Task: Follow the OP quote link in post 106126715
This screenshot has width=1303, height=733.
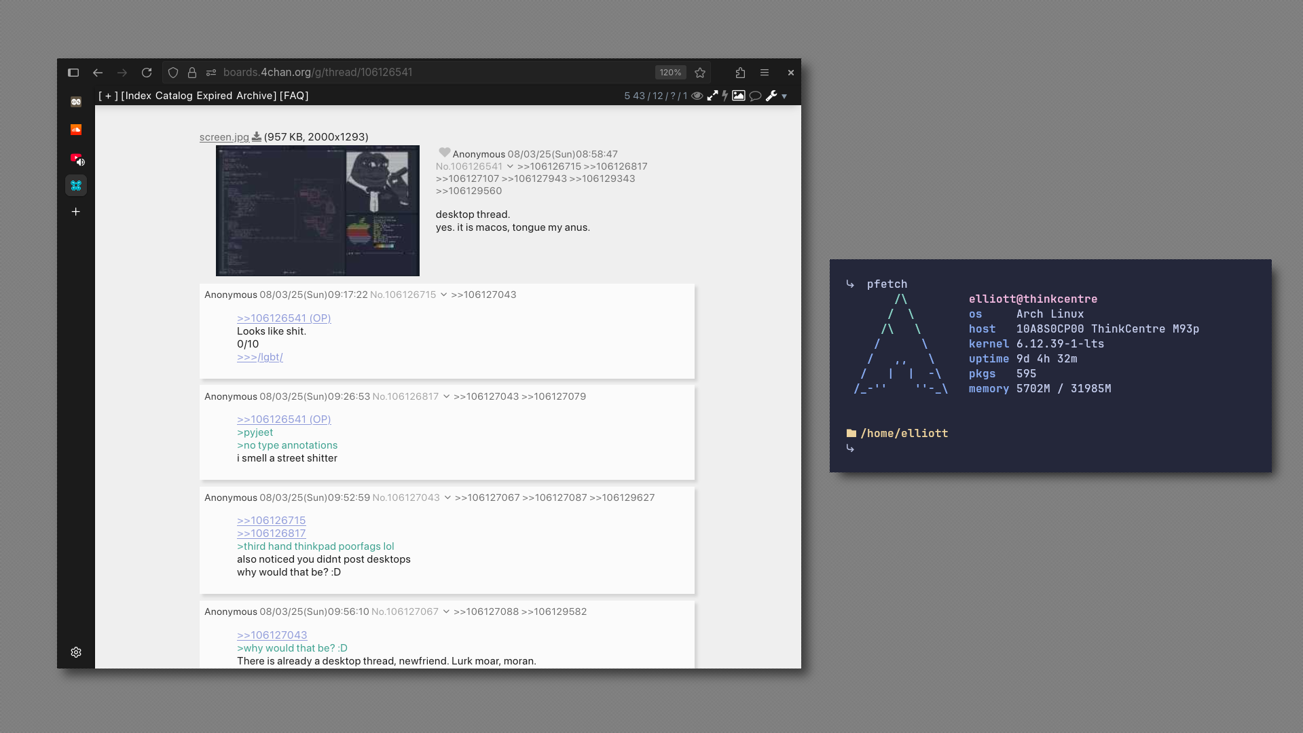Action: coord(284,318)
